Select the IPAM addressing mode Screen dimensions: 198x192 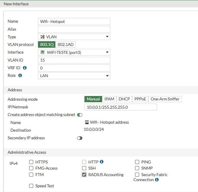pos(109,99)
